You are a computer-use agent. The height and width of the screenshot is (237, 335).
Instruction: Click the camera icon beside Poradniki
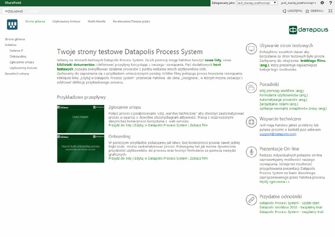251,88
